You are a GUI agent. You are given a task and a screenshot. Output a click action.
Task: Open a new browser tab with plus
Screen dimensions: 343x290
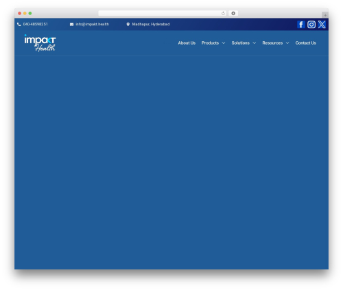(x=325, y=15)
